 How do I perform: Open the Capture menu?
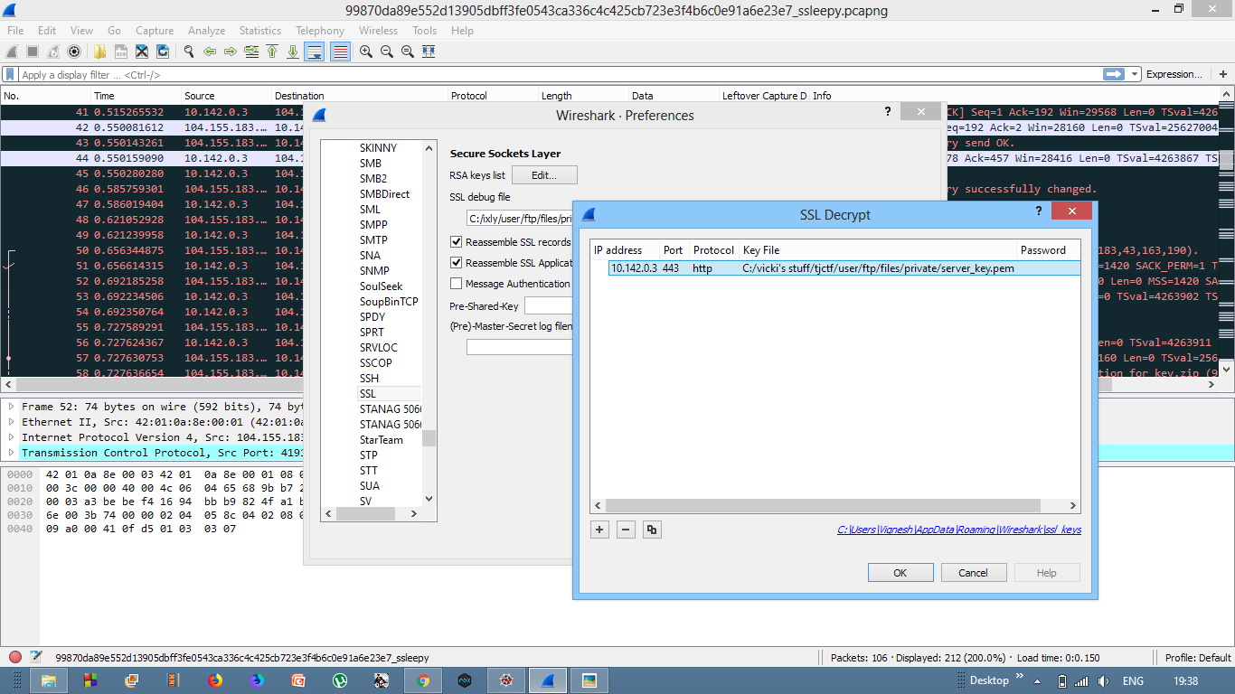[x=155, y=30]
